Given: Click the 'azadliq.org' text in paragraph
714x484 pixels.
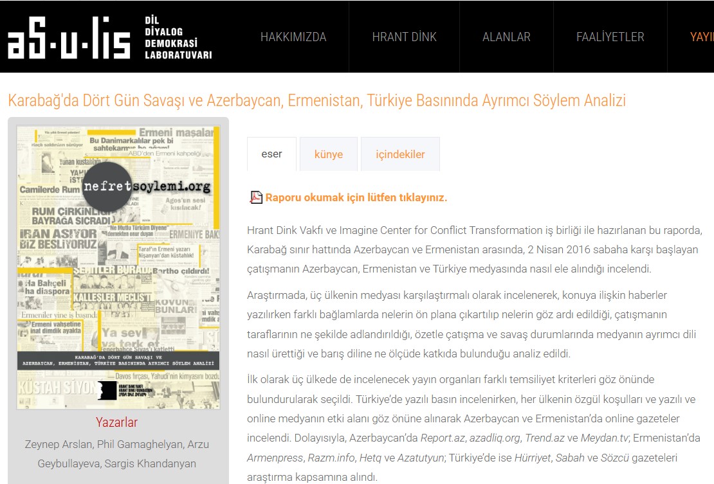Looking at the screenshot, I should coord(495,438).
